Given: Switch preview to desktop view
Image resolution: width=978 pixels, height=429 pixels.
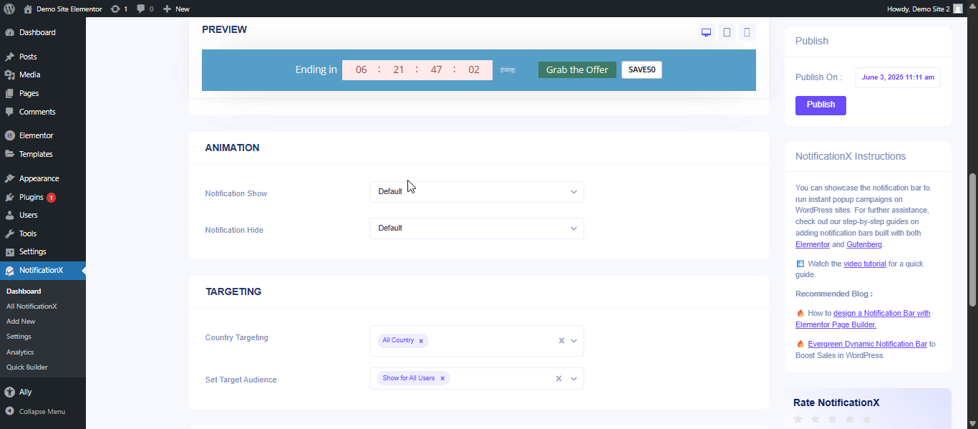Looking at the screenshot, I should [x=706, y=32].
